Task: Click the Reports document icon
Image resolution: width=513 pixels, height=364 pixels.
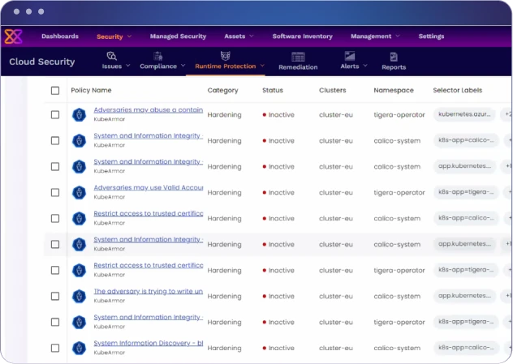Action: coord(394,57)
